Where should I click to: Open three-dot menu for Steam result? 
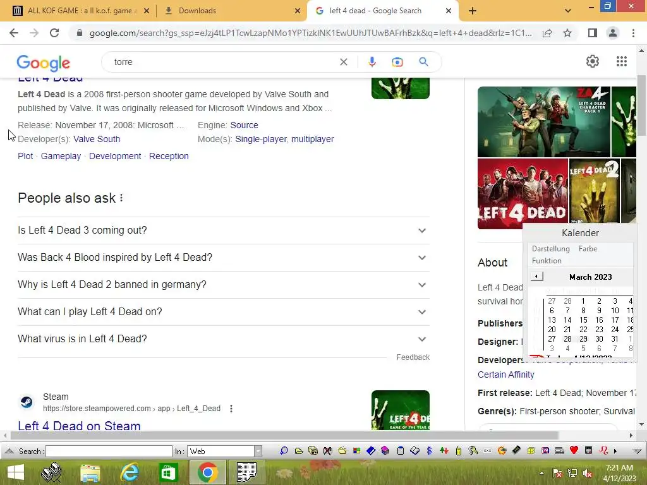(231, 409)
